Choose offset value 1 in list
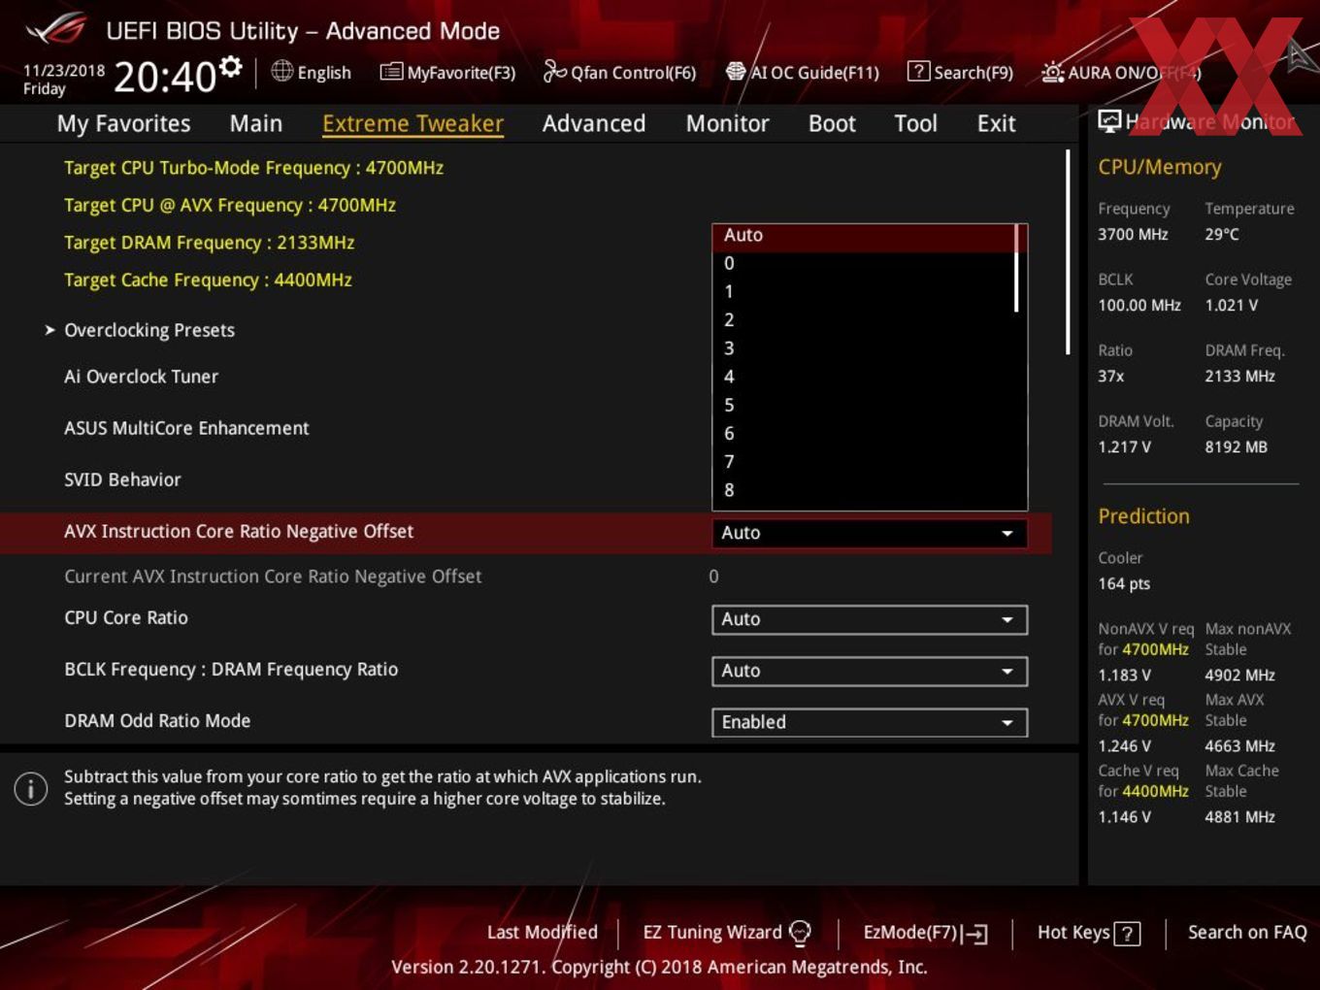Viewport: 1320px width, 990px height. coord(864,291)
